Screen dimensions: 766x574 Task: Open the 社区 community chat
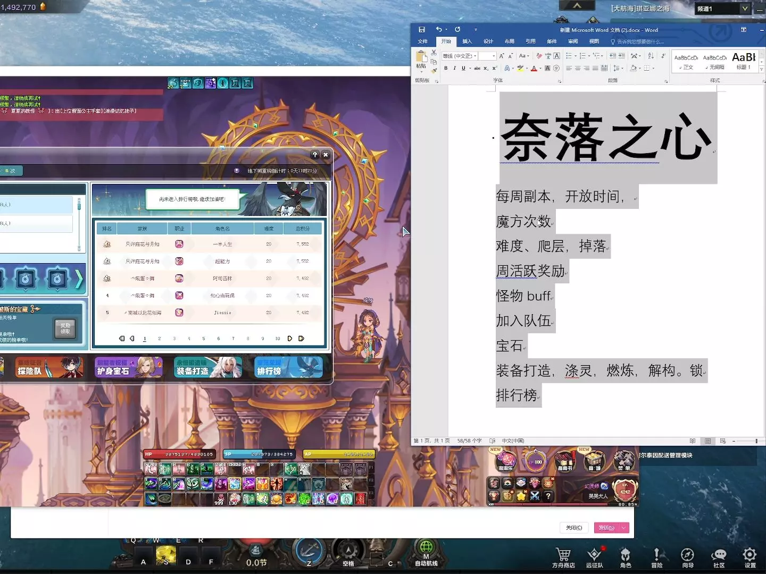719,558
